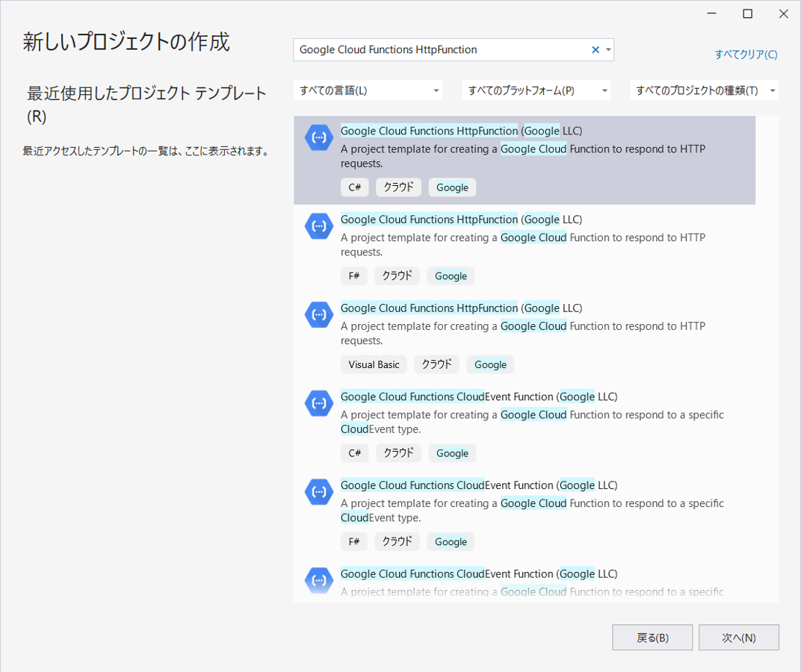The image size is (801, 672).
Task: Select the bottom CloudEvent Function template title
Action: [x=479, y=574]
